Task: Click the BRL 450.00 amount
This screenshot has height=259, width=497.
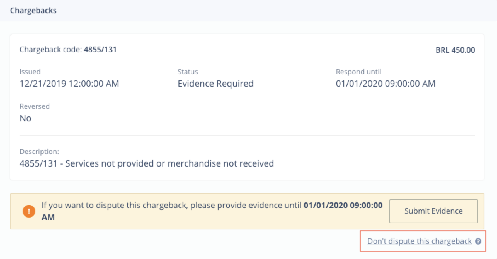Action: (455, 50)
